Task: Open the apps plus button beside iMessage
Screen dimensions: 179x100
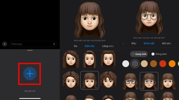Action: coord(5,44)
